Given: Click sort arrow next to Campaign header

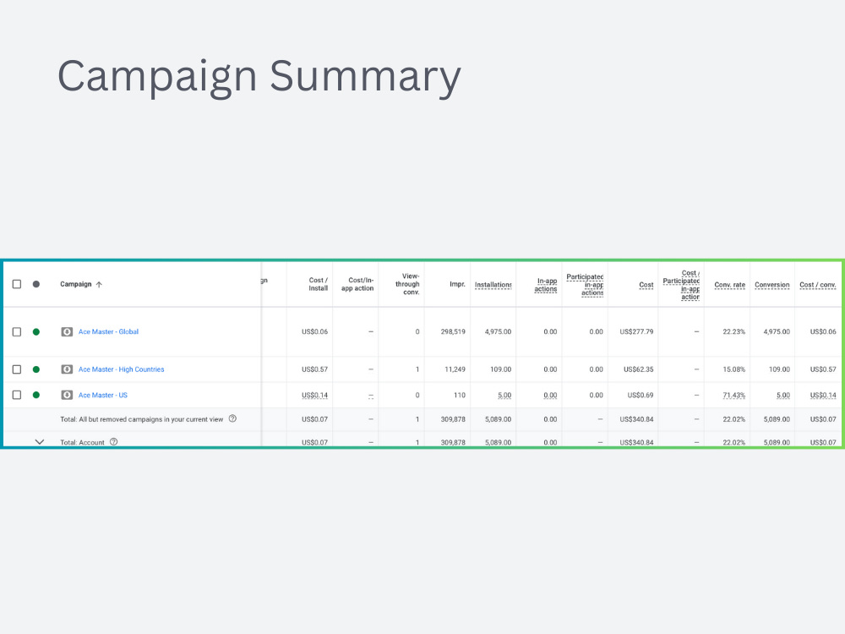Looking at the screenshot, I should 99,285.
